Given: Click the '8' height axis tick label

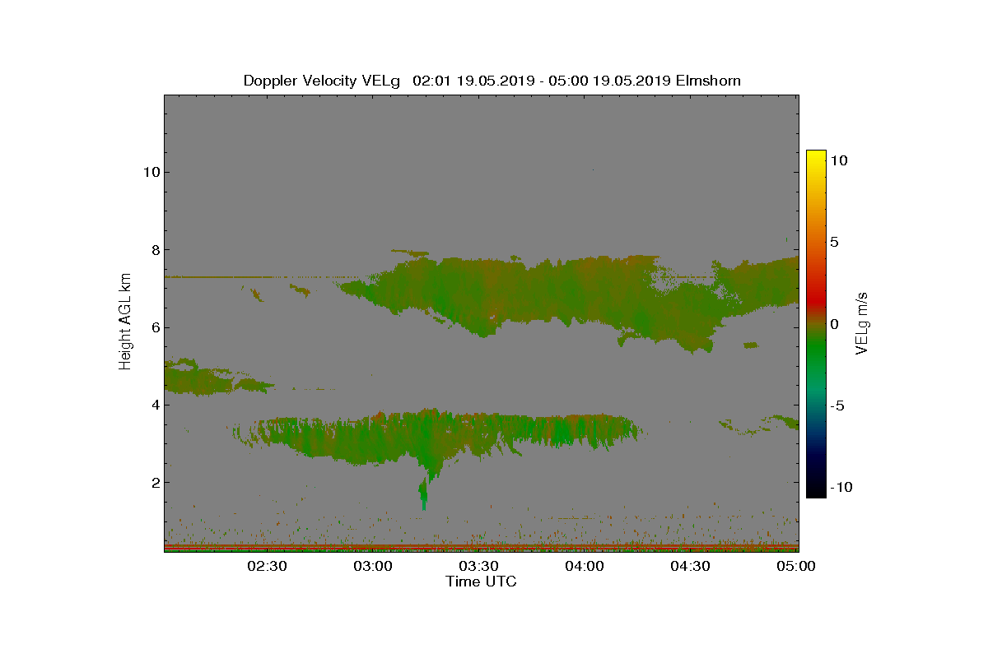Looking at the screenshot, I should 155,250.
